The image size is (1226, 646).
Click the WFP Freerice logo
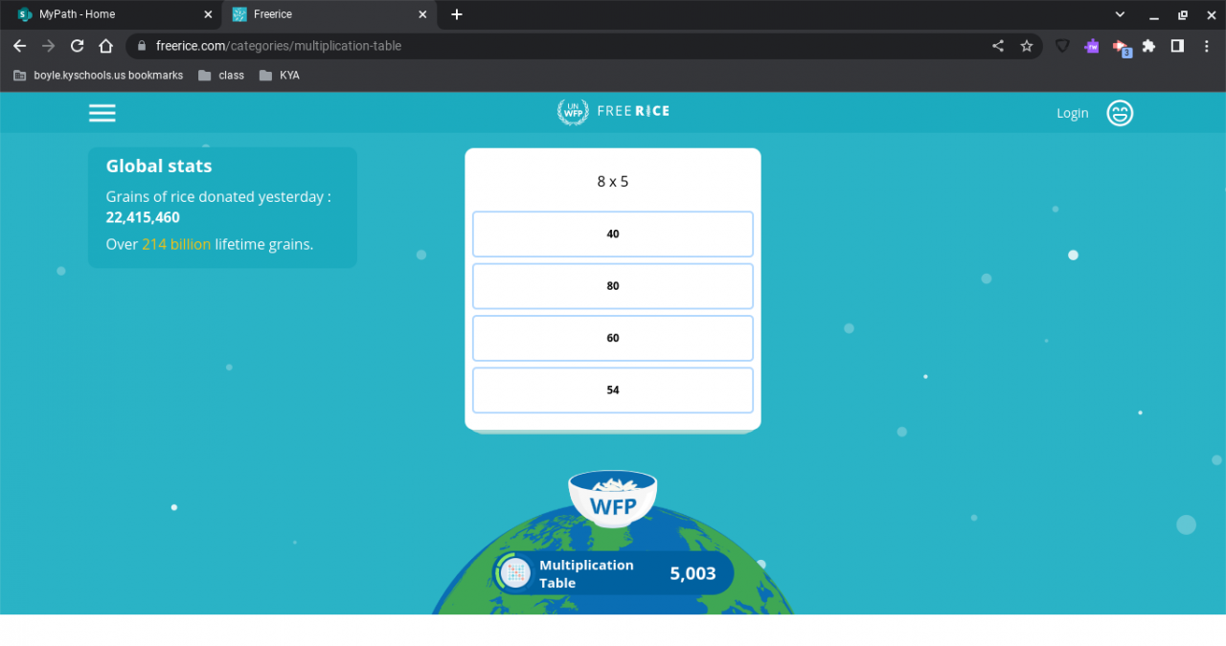(x=613, y=112)
